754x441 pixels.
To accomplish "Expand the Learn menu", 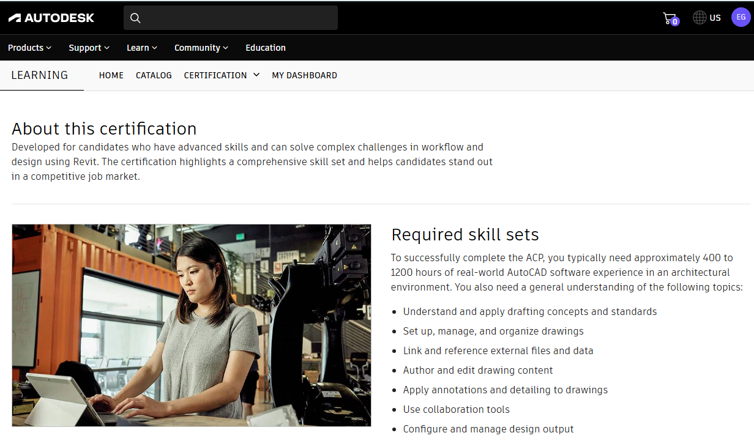I will 142,48.
